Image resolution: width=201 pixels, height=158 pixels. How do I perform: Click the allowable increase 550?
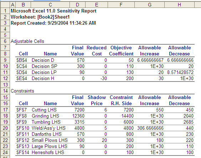coord(160,110)
